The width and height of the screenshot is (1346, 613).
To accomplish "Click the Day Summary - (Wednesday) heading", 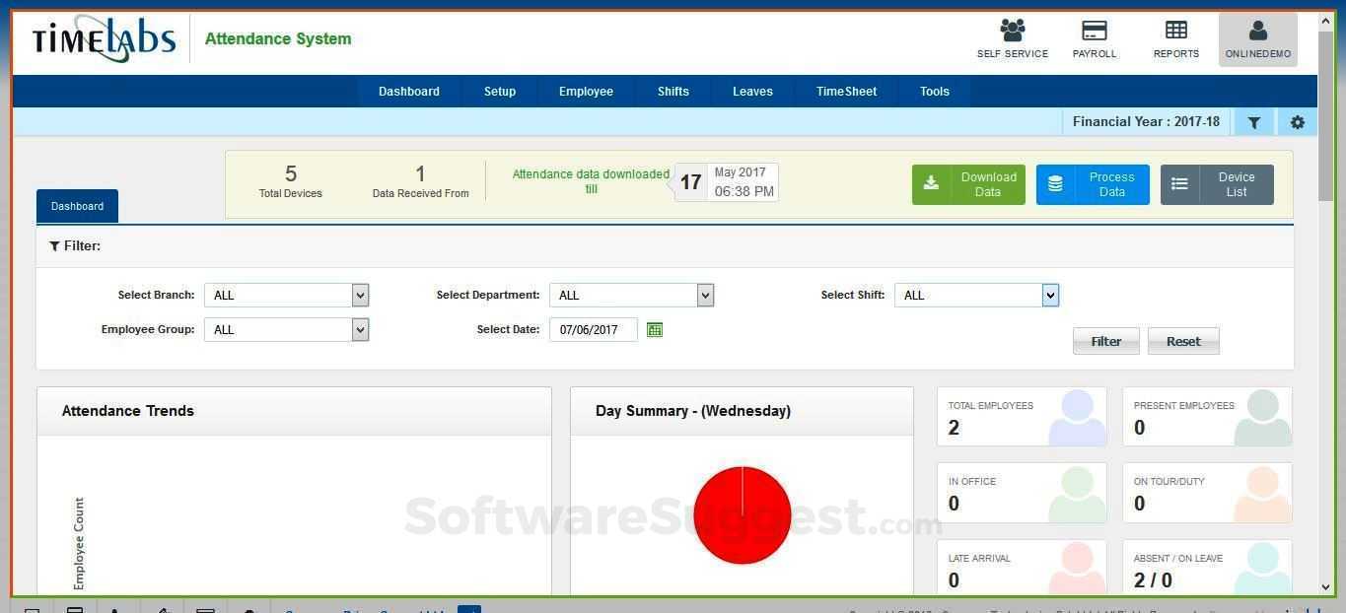I will pyautogui.click(x=693, y=411).
